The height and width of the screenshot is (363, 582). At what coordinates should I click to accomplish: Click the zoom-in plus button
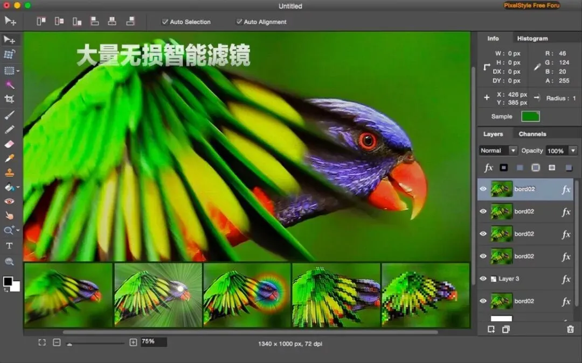coord(133,342)
